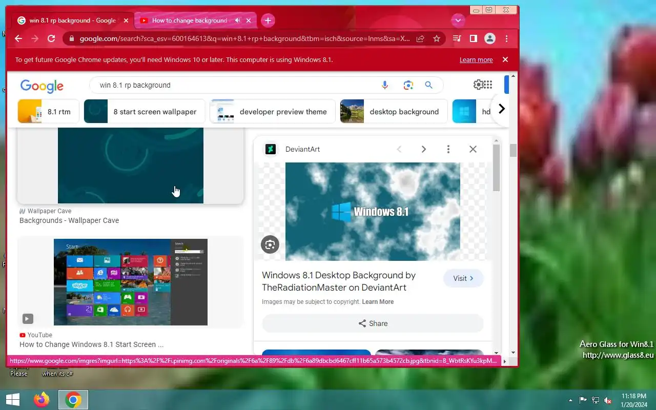Go back to the previous page
This screenshot has width=656, height=410.
(18, 38)
